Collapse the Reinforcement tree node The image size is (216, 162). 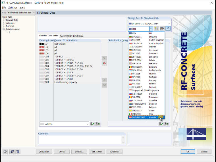[4, 29]
